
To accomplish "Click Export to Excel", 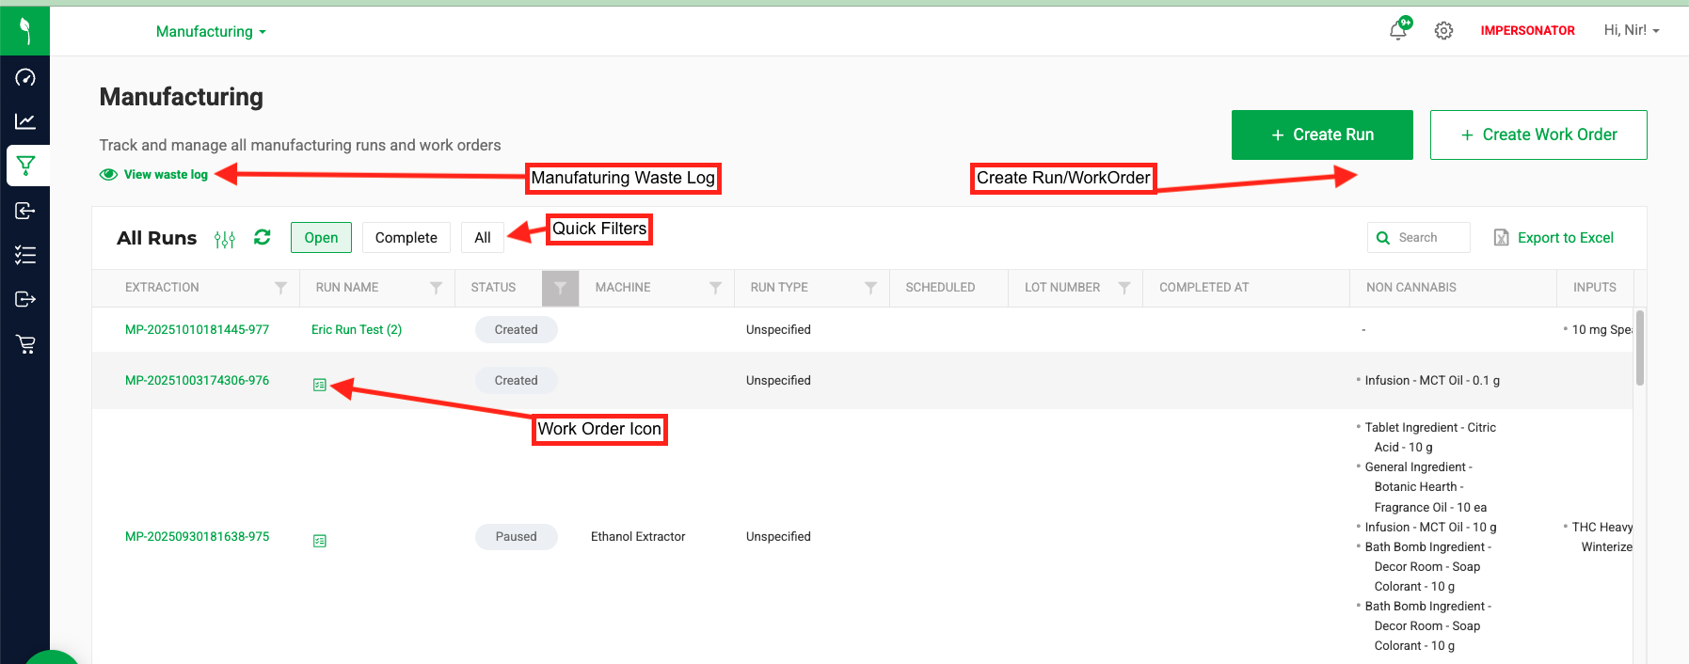I will 1566,238.
